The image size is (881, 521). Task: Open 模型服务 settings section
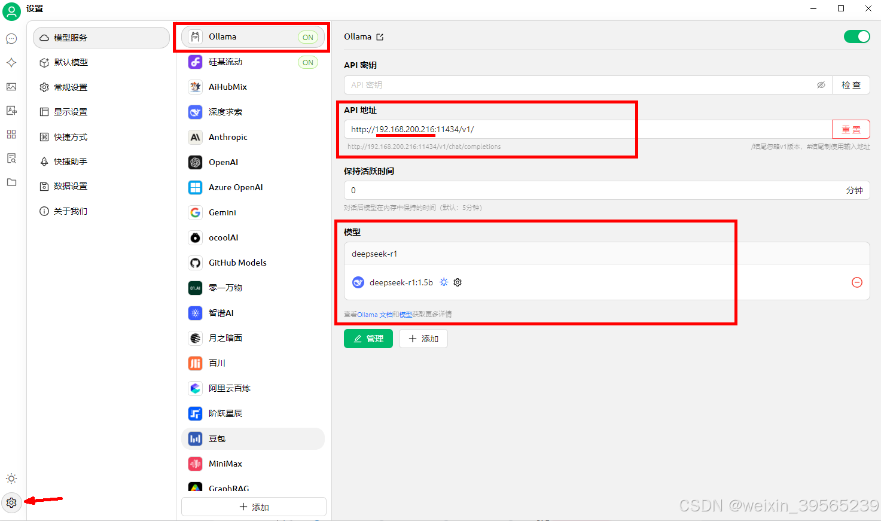pyautogui.click(x=101, y=38)
